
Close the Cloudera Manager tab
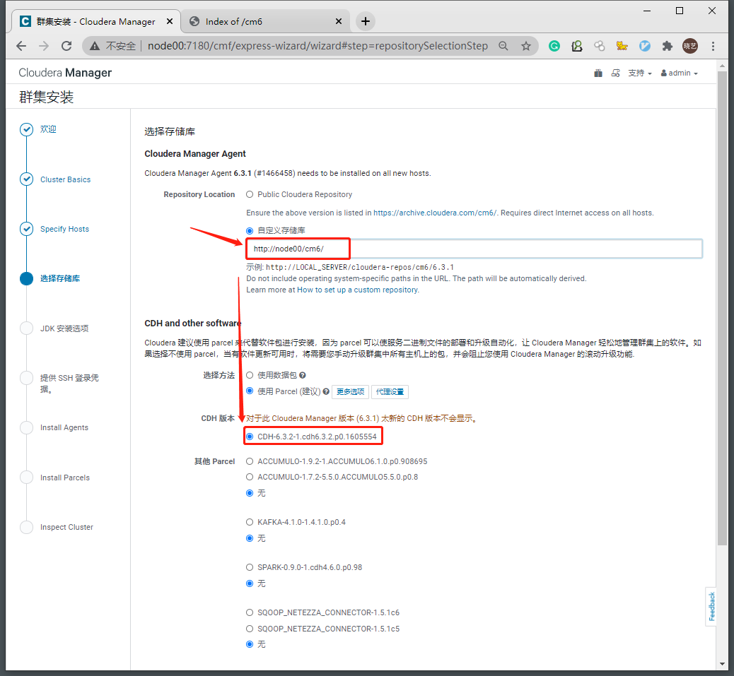tap(170, 21)
